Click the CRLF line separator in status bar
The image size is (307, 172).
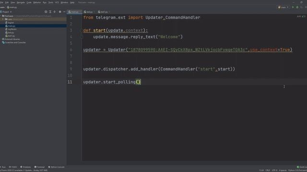coord(268,171)
